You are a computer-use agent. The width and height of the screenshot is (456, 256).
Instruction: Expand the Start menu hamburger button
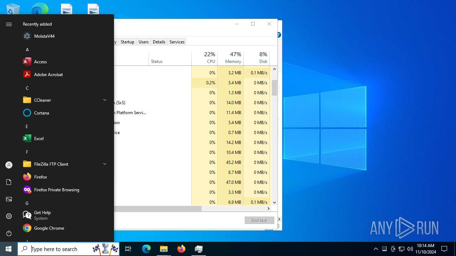(x=9, y=24)
